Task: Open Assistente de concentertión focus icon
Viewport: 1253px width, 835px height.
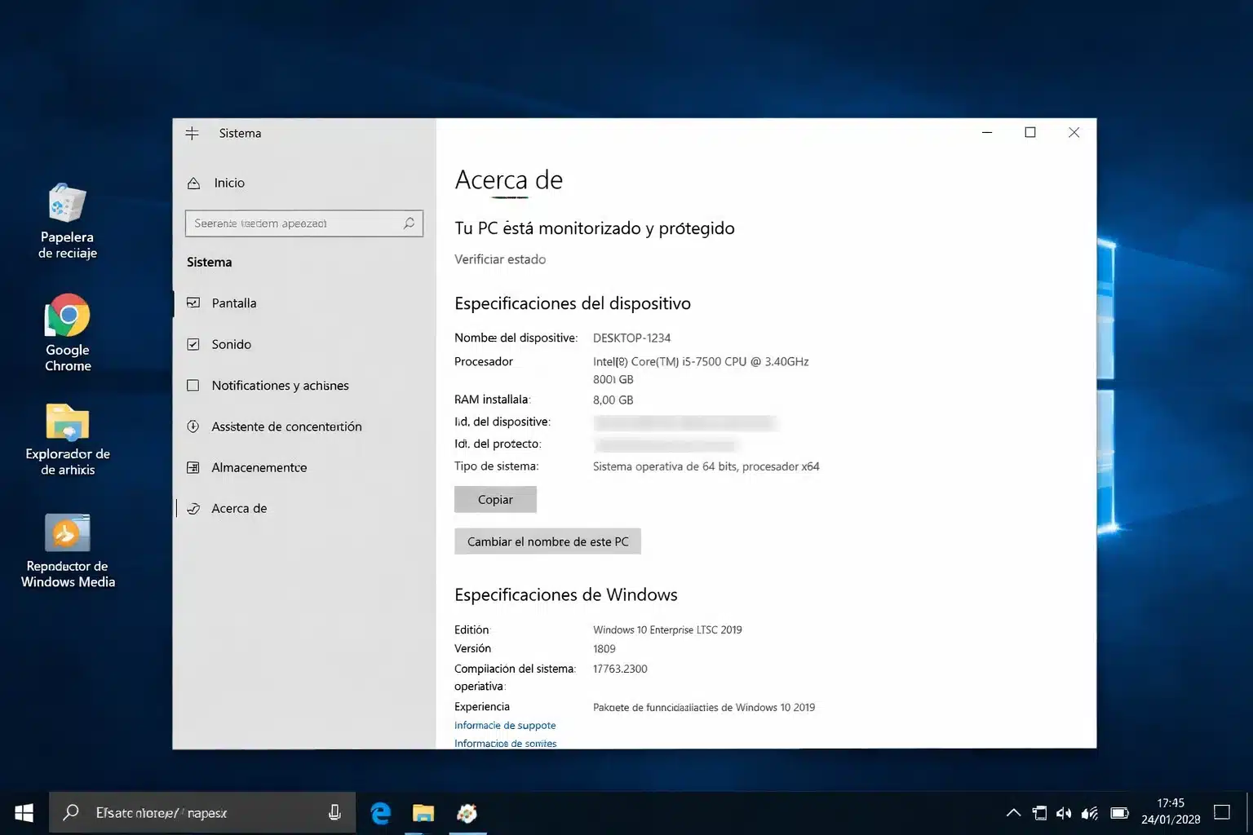Action: [x=193, y=426]
